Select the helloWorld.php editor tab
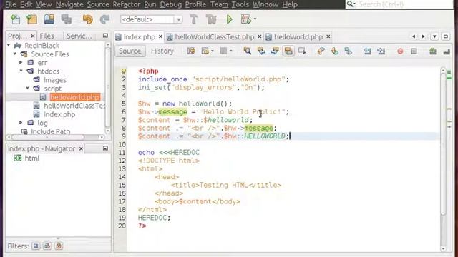 point(298,36)
